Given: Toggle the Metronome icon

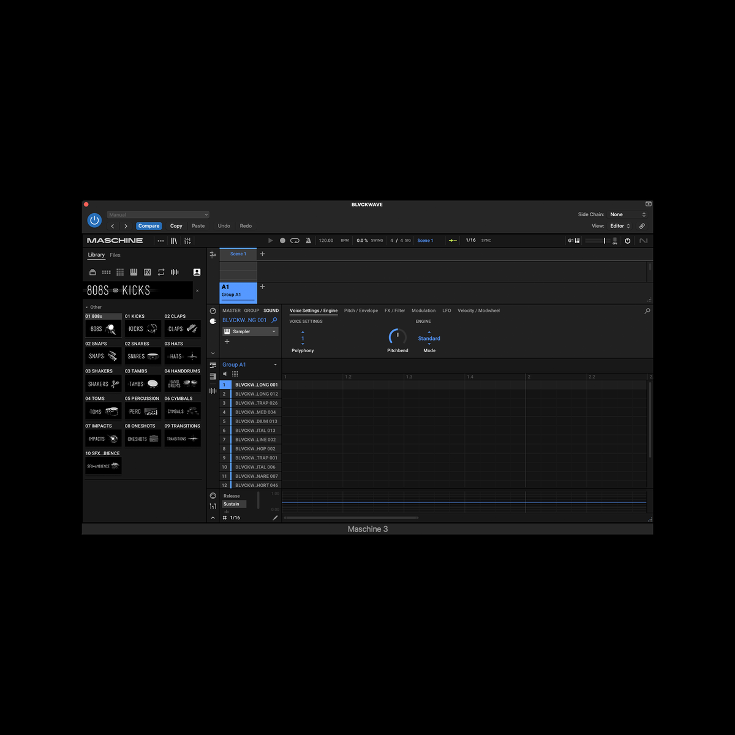Looking at the screenshot, I should pos(308,241).
